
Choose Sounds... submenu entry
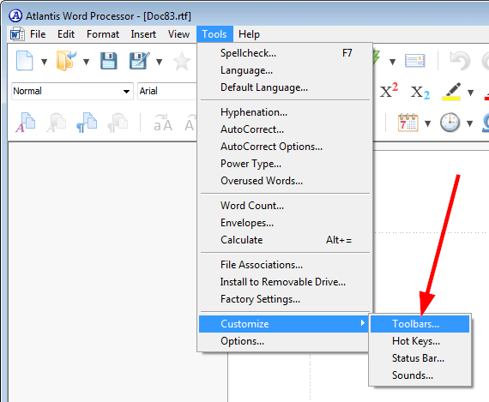pyautogui.click(x=420, y=375)
